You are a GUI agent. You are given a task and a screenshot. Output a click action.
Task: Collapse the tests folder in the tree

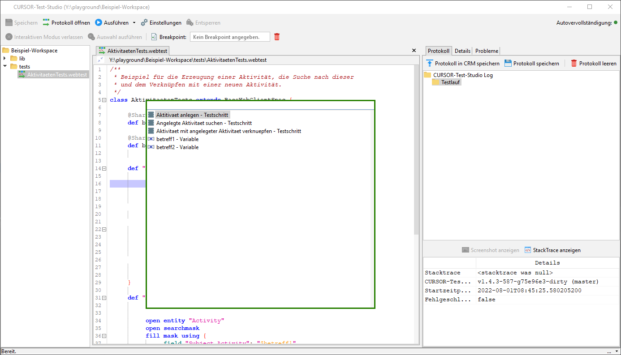tap(5, 67)
